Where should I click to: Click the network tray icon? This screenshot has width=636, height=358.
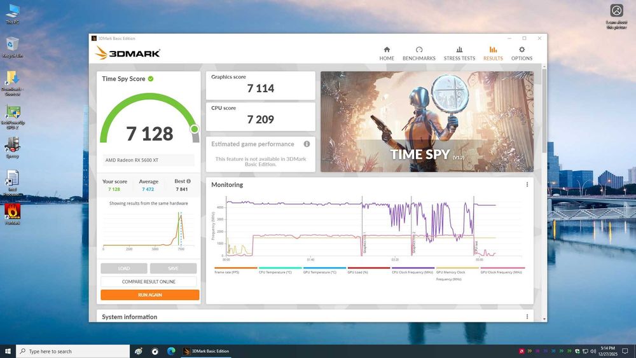point(585,351)
